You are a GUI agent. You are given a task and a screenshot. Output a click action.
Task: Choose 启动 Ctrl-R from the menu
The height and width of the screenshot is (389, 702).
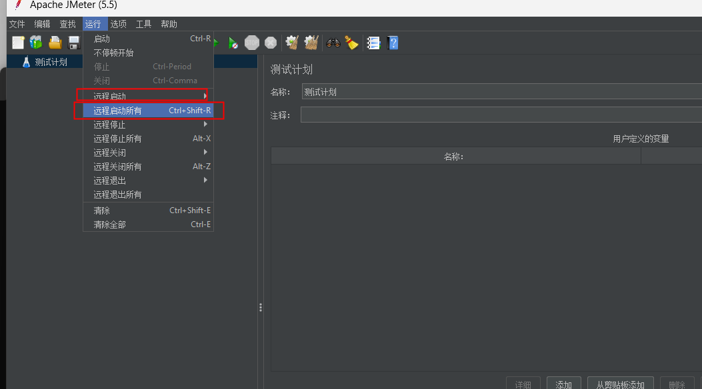pyautogui.click(x=148, y=39)
